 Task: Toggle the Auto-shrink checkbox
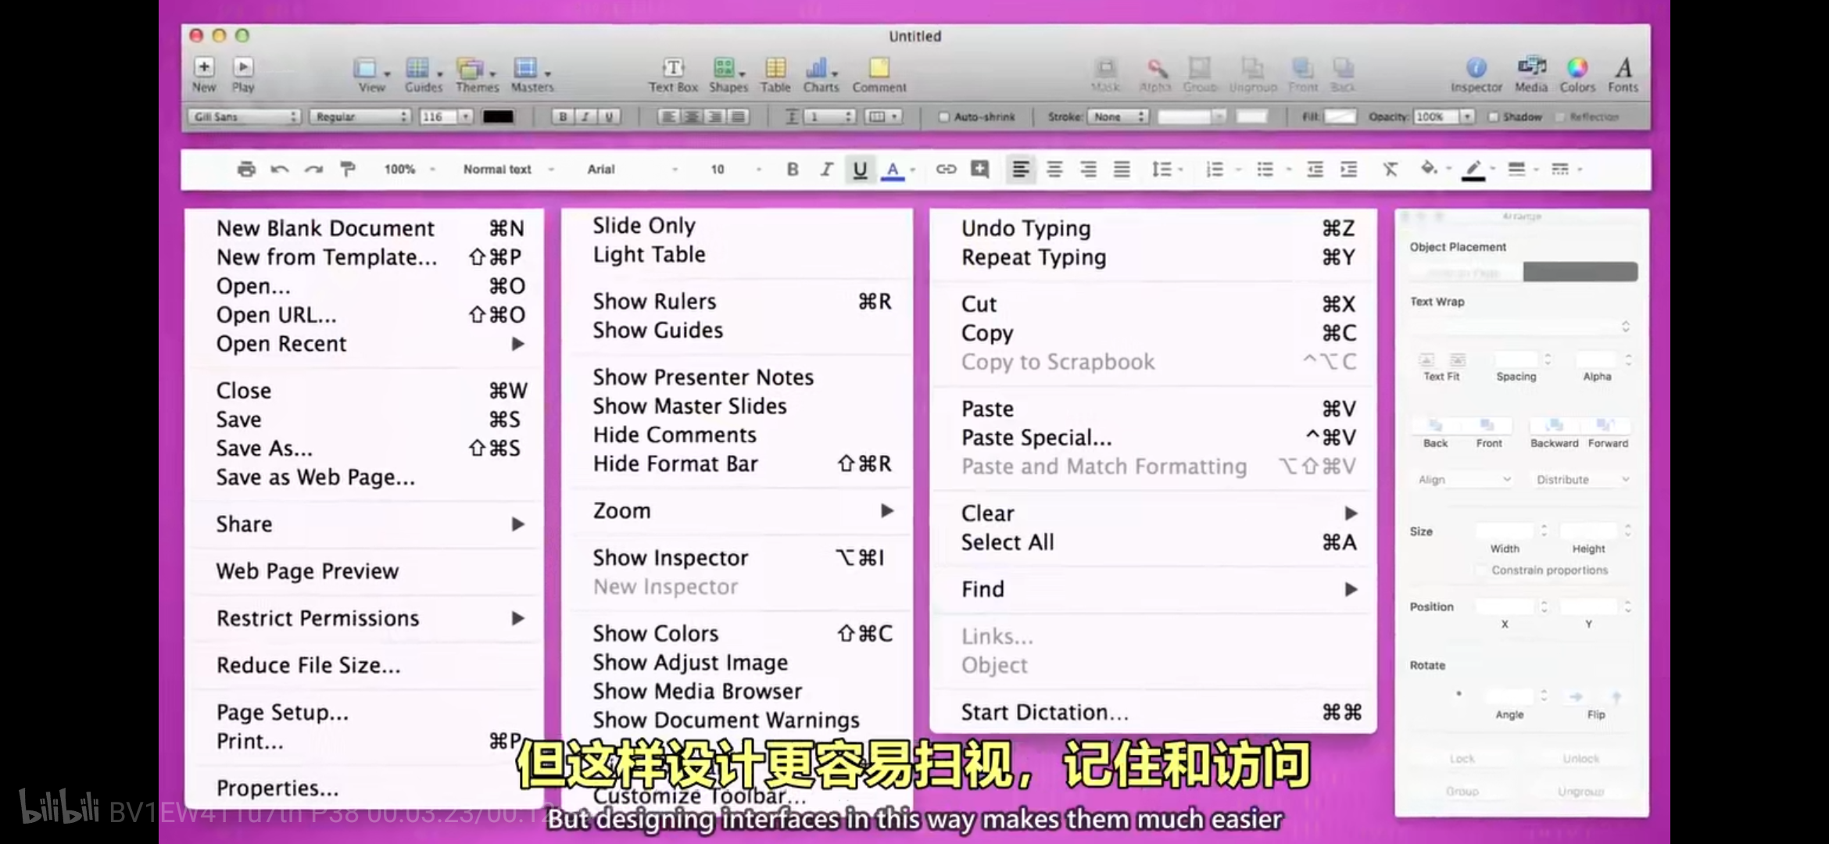pos(943,116)
